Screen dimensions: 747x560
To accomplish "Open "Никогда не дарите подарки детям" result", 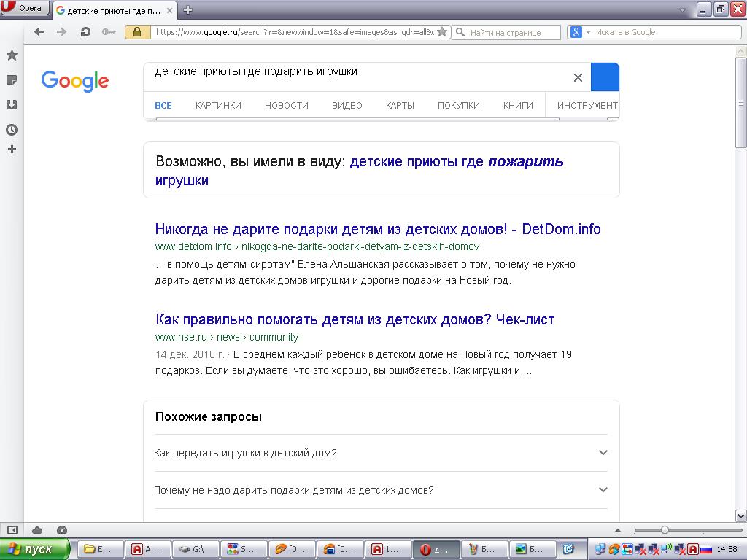I will [x=378, y=229].
